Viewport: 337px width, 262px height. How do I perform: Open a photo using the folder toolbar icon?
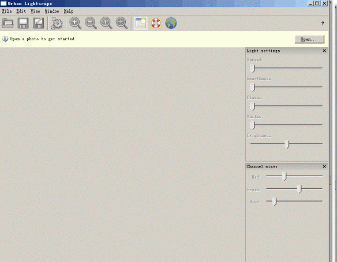click(x=8, y=23)
